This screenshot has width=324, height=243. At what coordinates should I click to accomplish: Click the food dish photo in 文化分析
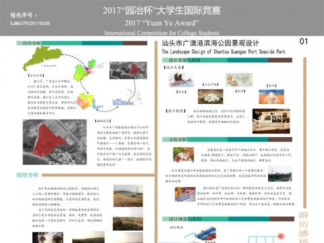pos(184,155)
